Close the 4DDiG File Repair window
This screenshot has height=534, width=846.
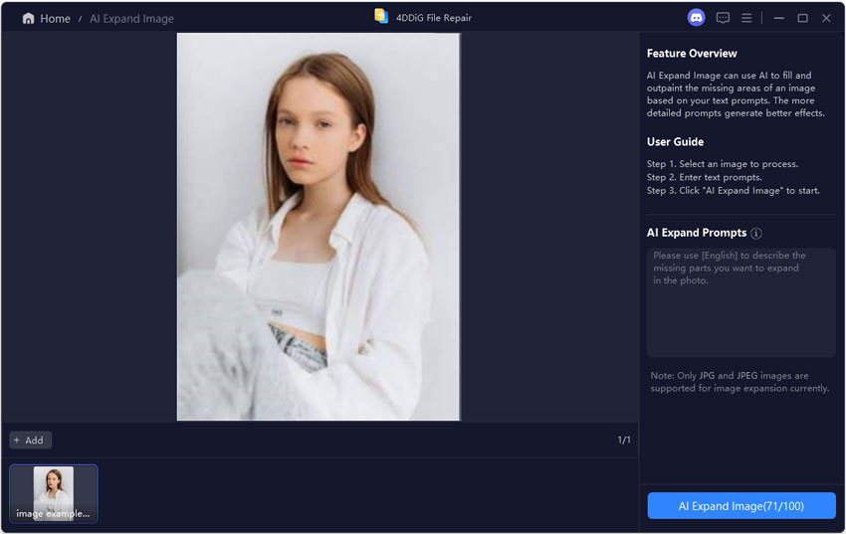(x=826, y=18)
